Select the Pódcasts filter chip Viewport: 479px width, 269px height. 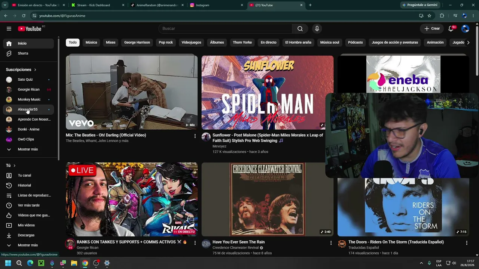click(355, 43)
